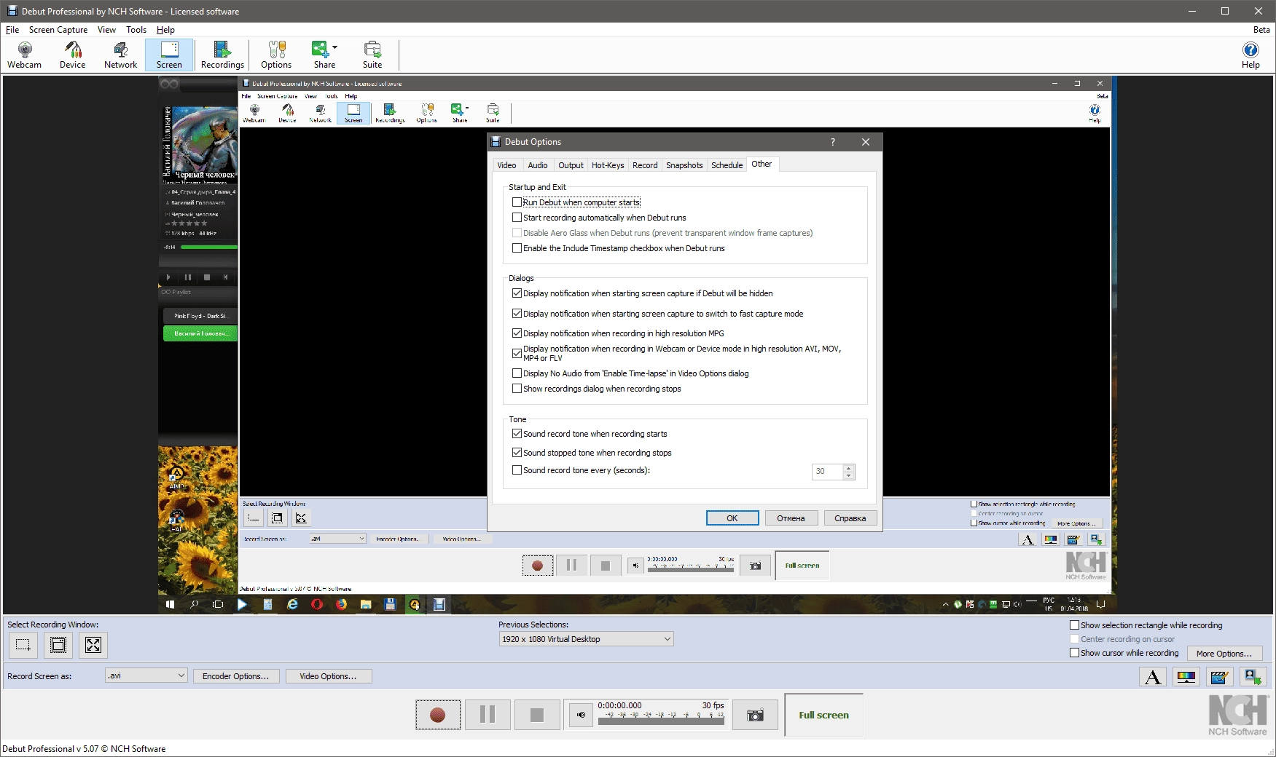Switch to the Snapshots tab
Viewport: 1276px width, 757px height.
(x=684, y=165)
